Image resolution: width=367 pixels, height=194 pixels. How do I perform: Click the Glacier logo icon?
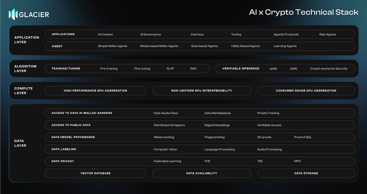(x=13, y=14)
